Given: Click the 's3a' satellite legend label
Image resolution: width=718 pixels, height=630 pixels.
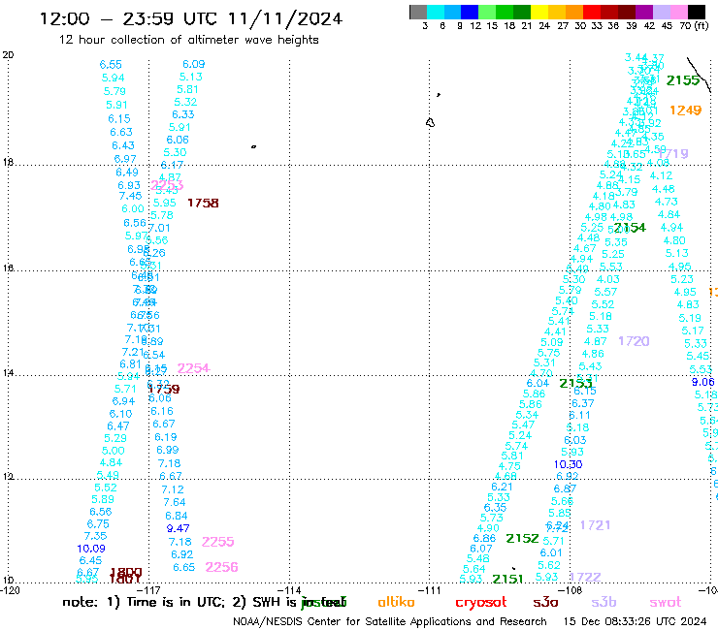Looking at the screenshot, I should [545, 603].
